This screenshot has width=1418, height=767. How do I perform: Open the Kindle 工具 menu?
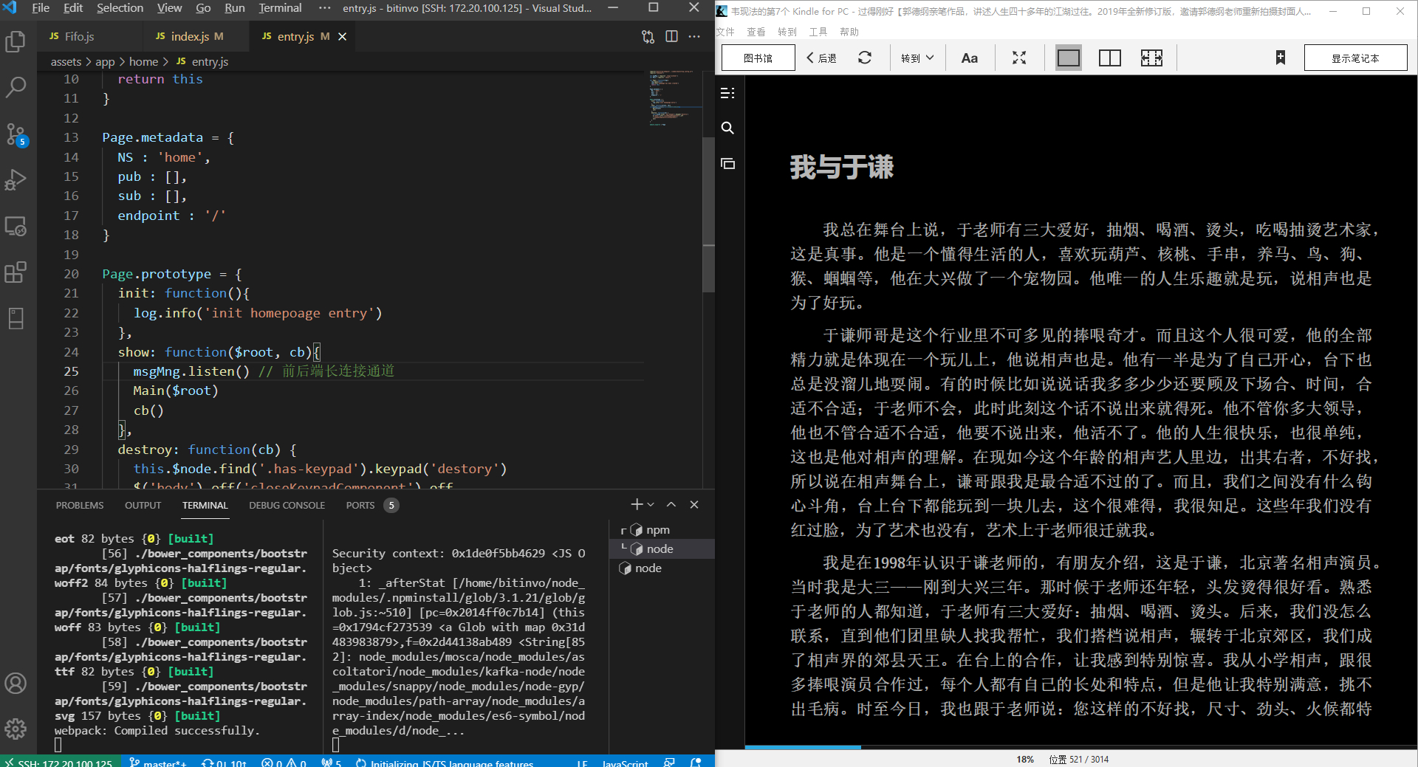pyautogui.click(x=818, y=32)
